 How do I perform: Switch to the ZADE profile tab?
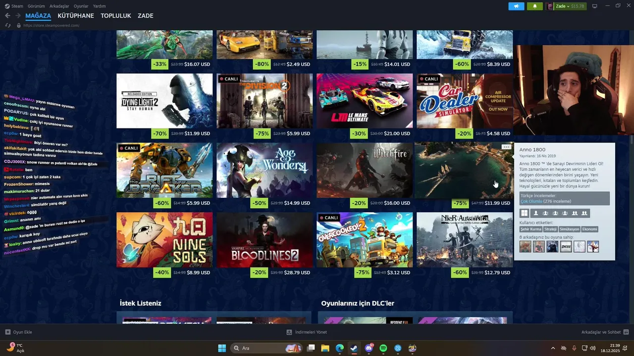pos(145,16)
